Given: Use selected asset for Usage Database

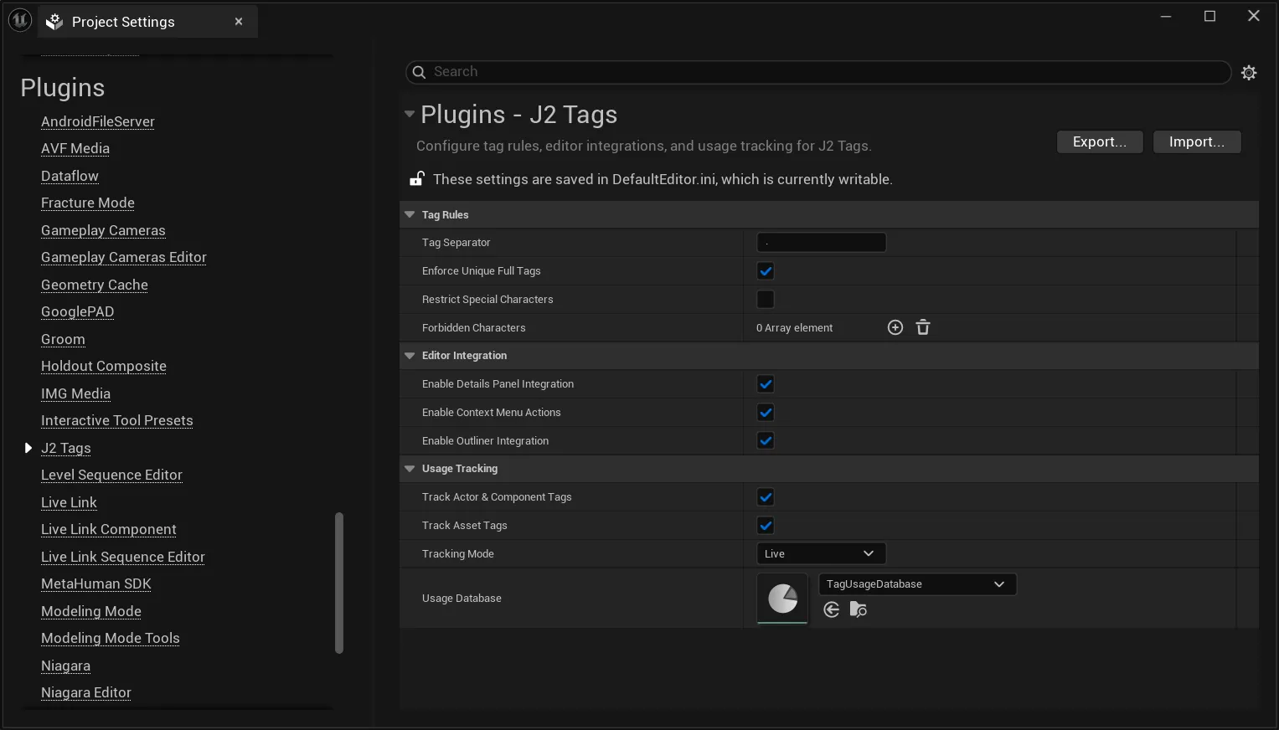Looking at the screenshot, I should [x=831, y=609].
